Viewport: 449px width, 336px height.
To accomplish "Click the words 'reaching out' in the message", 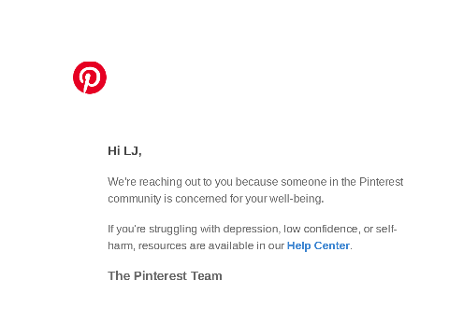I will click(x=169, y=182).
